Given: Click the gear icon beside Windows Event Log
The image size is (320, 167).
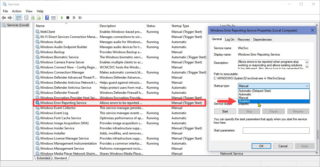Looking at the screenshot, I should tap(37, 113).
